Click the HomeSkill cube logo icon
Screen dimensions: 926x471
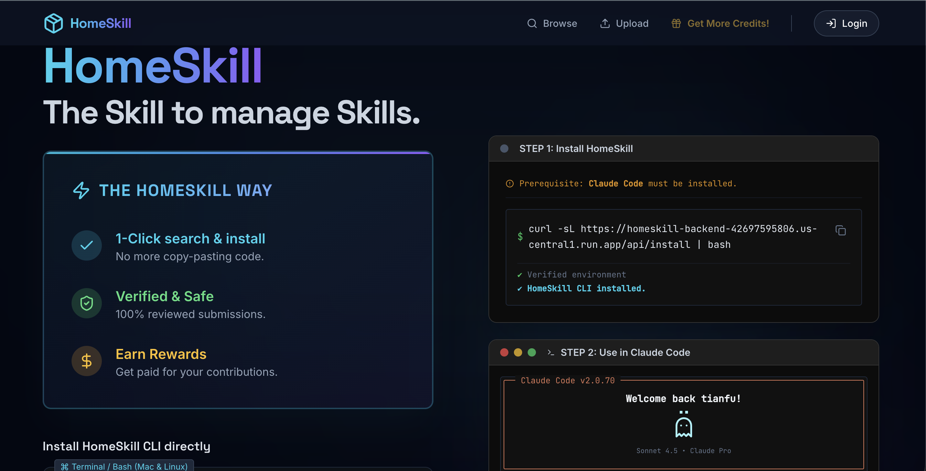click(53, 23)
